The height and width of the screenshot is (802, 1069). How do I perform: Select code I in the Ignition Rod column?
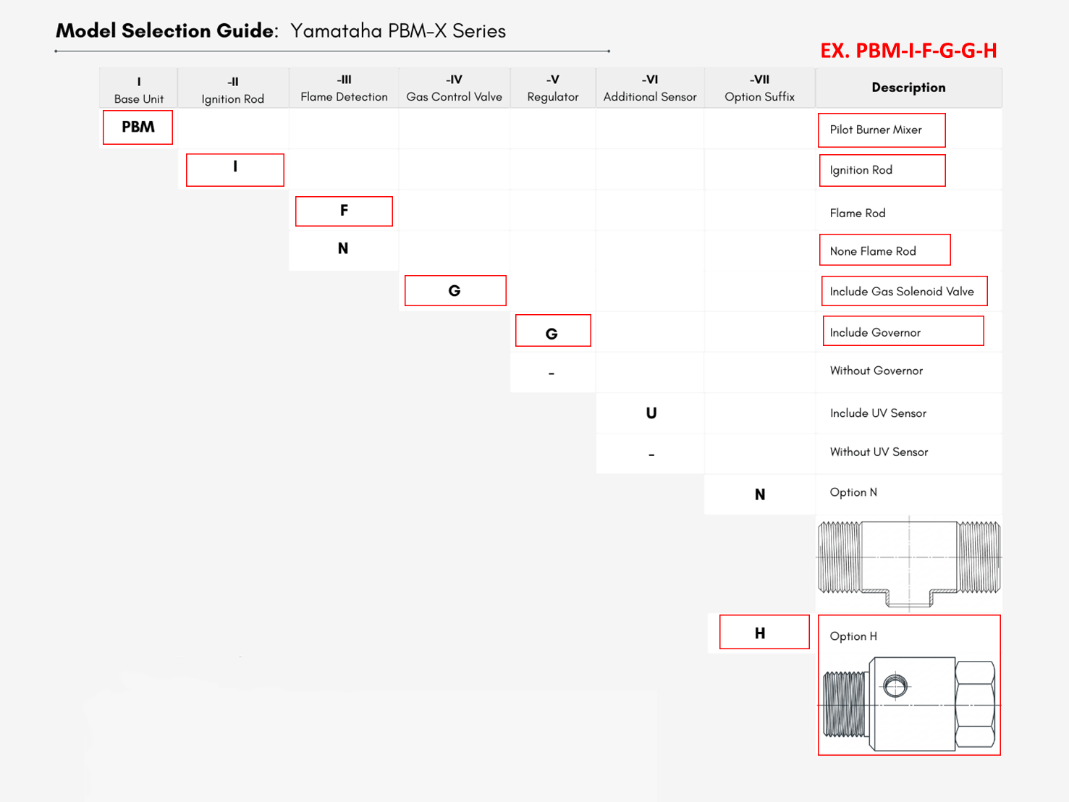(234, 169)
